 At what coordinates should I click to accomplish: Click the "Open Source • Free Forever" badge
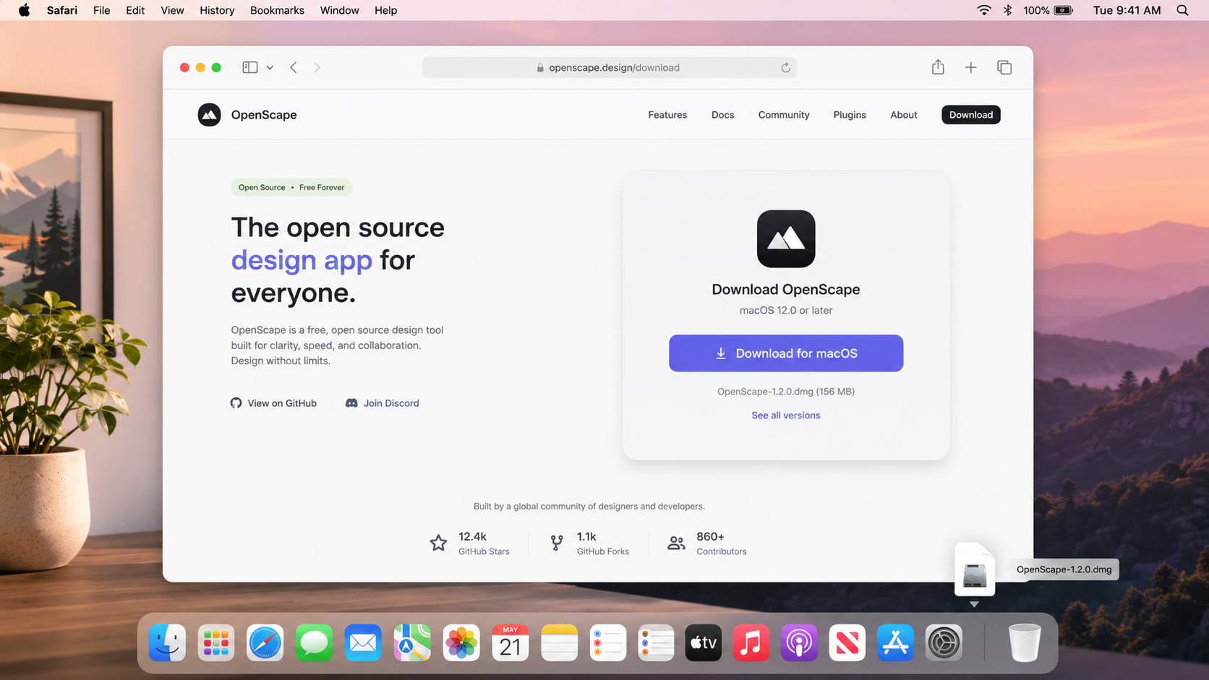point(291,187)
